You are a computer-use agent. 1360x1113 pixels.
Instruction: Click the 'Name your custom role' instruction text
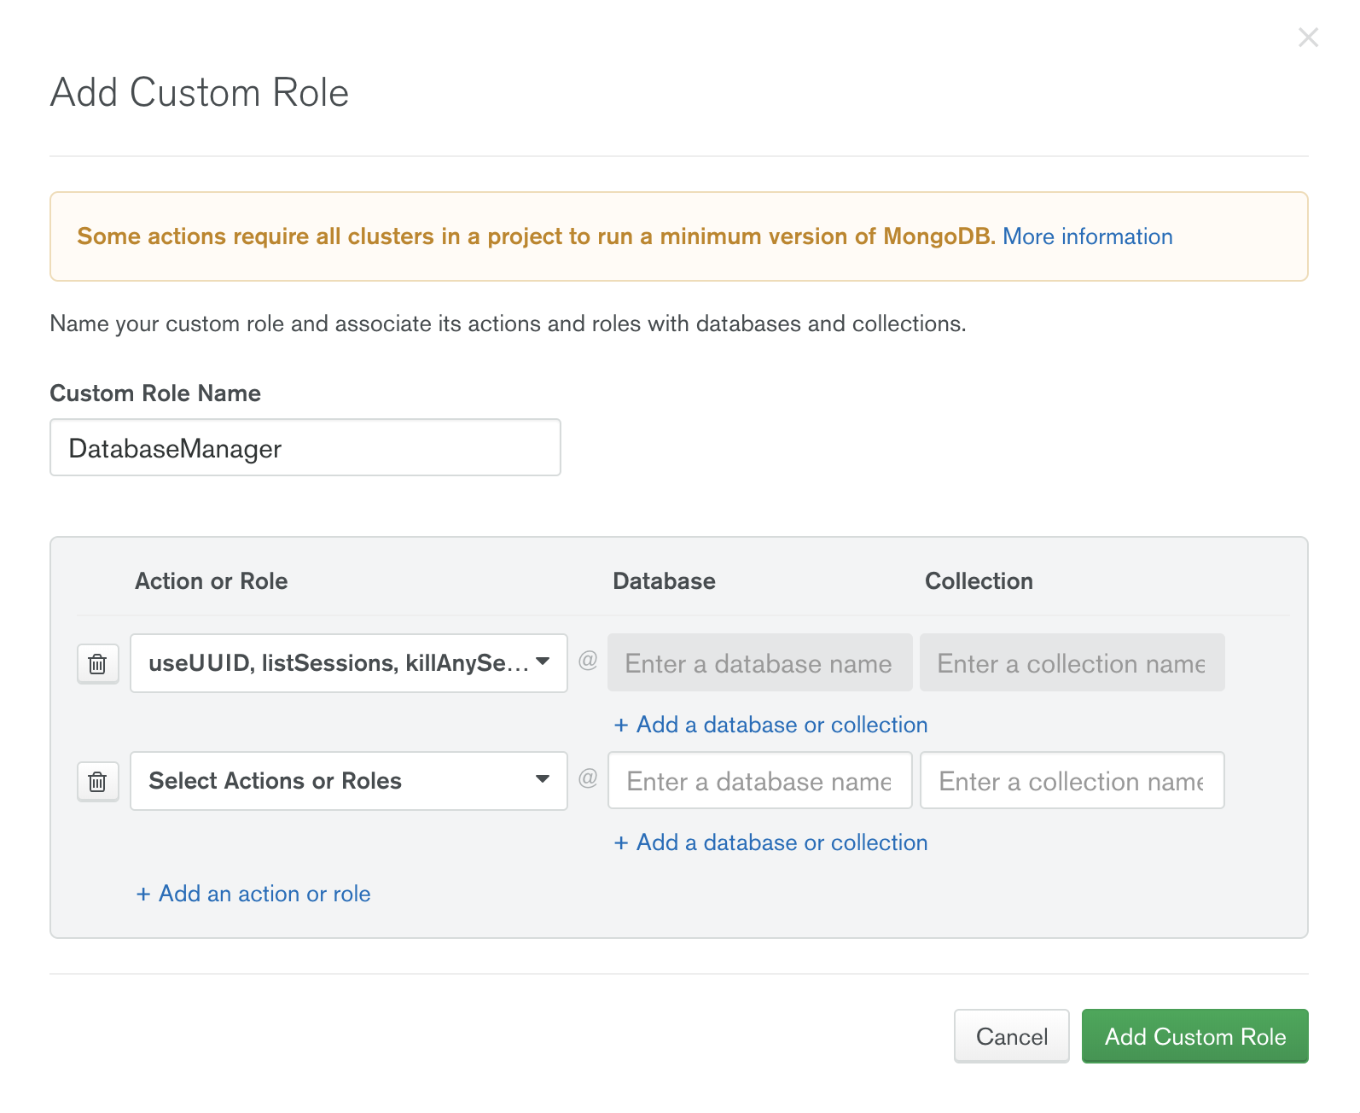pyautogui.click(x=509, y=324)
